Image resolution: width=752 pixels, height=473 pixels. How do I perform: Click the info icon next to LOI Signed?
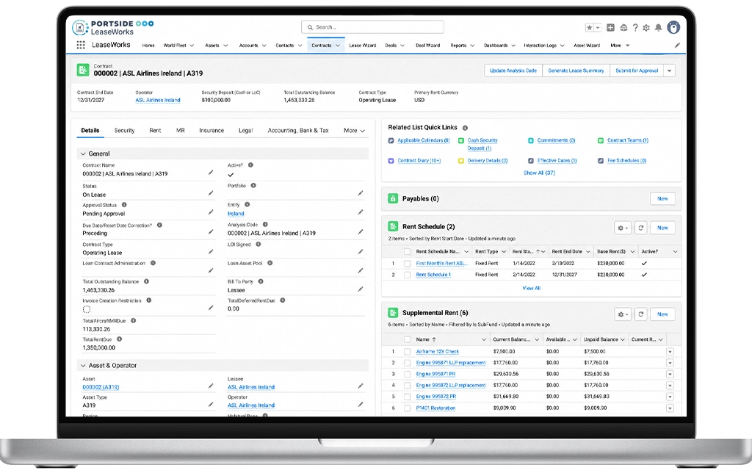pos(258,244)
